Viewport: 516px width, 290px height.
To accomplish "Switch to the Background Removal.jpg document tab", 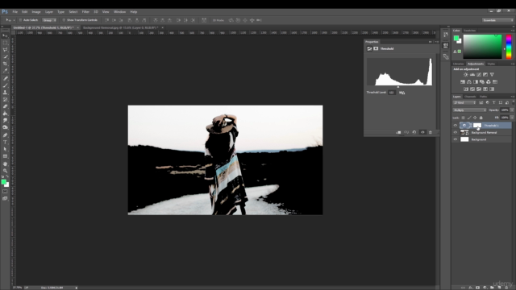I will click(x=120, y=27).
